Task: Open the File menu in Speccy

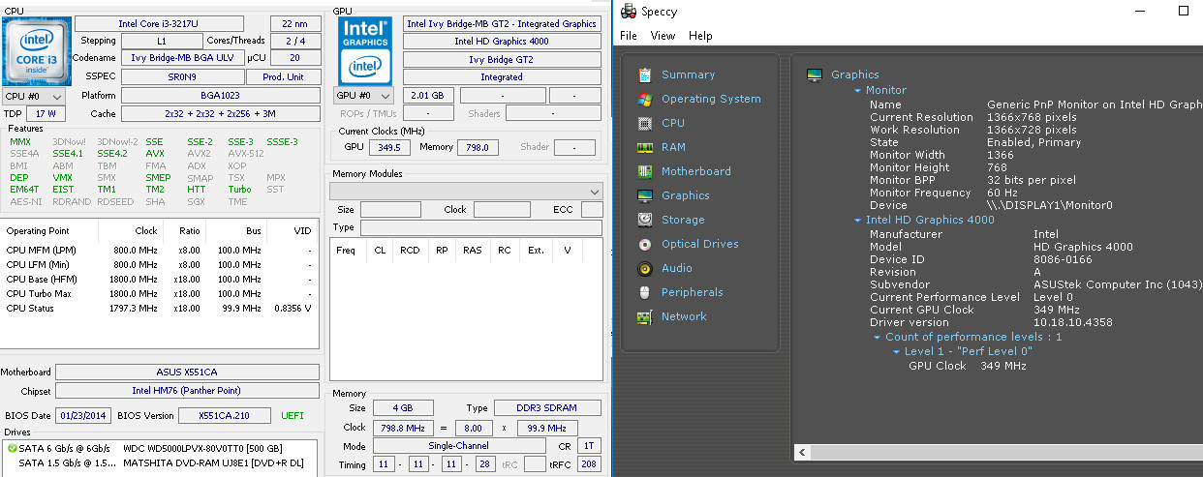Action: tap(628, 36)
